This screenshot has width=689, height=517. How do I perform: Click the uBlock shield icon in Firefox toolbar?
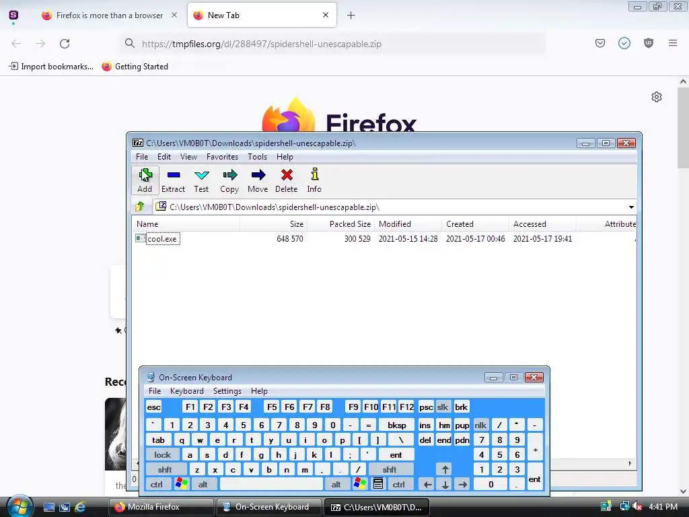pyautogui.click(x=649, y=43)
